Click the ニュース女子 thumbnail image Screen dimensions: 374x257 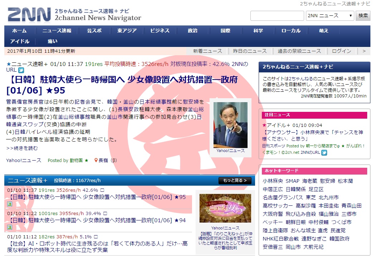point(225,208)
